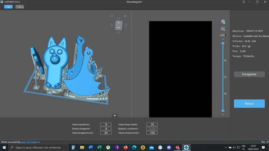Click the Enregistrer button
This screenshot has width=269, height=151.
click(x=249, y=74)
